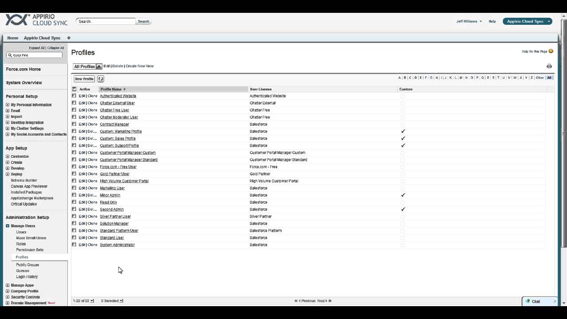Image resolution: width=567 pixels, height=319 pixels.
Task: Open the Chat widget icon
Action: pyautogui.click(x=528, y=301)
